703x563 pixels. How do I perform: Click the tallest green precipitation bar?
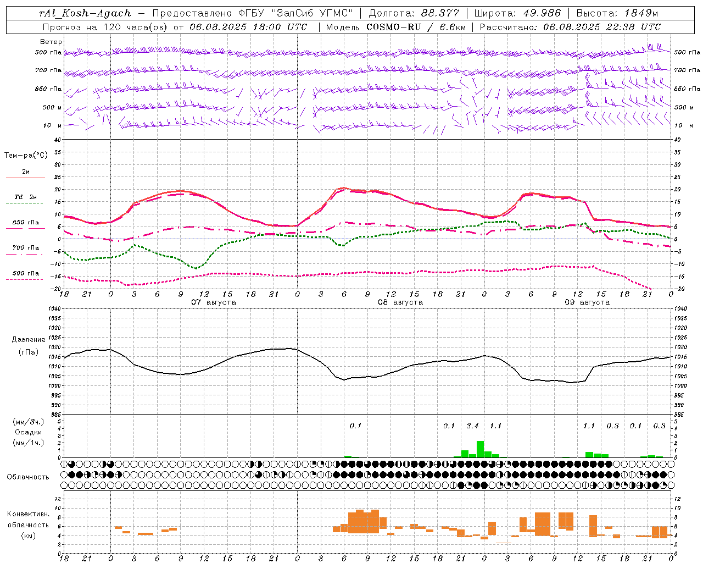click(x=480, y=449)
